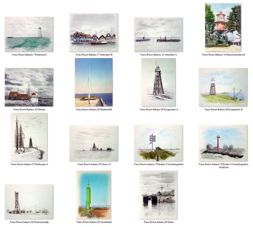Screen dimensions: 253x227
Task: Click the 'Frans Room Bakens 14 Monnickendam B' label
Action: 223,55
